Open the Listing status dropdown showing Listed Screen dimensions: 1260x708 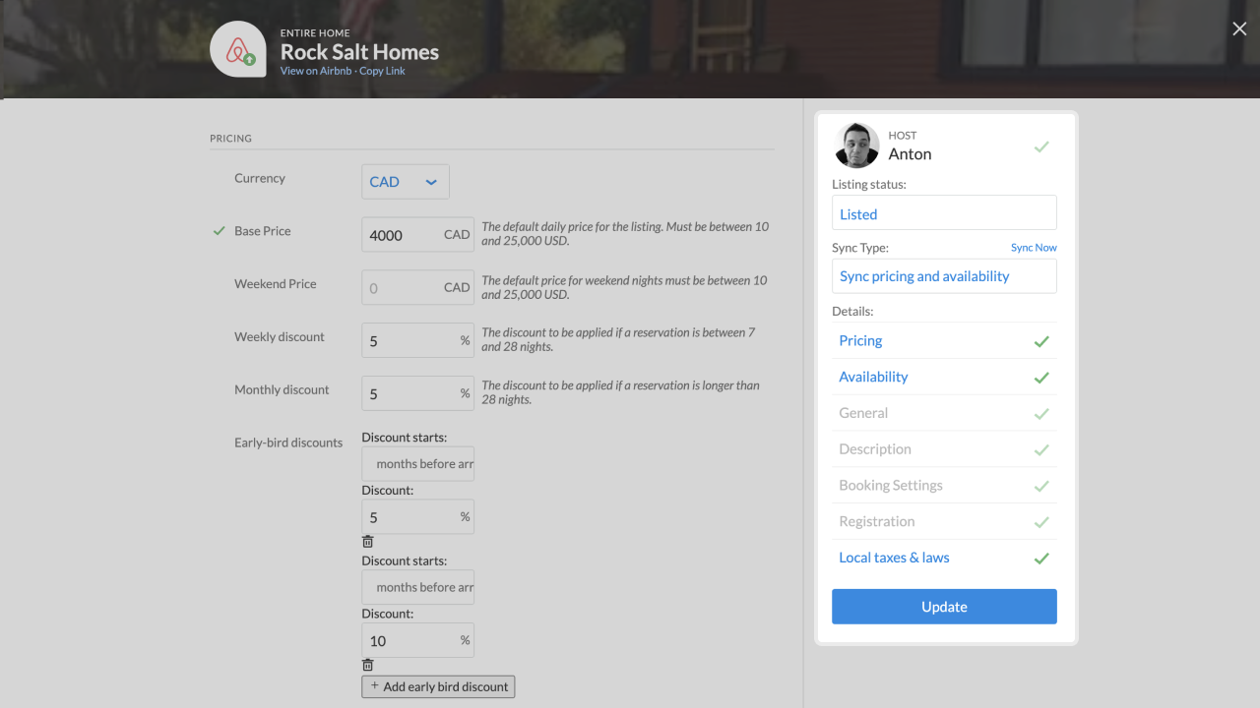click(x=944, y=213)
